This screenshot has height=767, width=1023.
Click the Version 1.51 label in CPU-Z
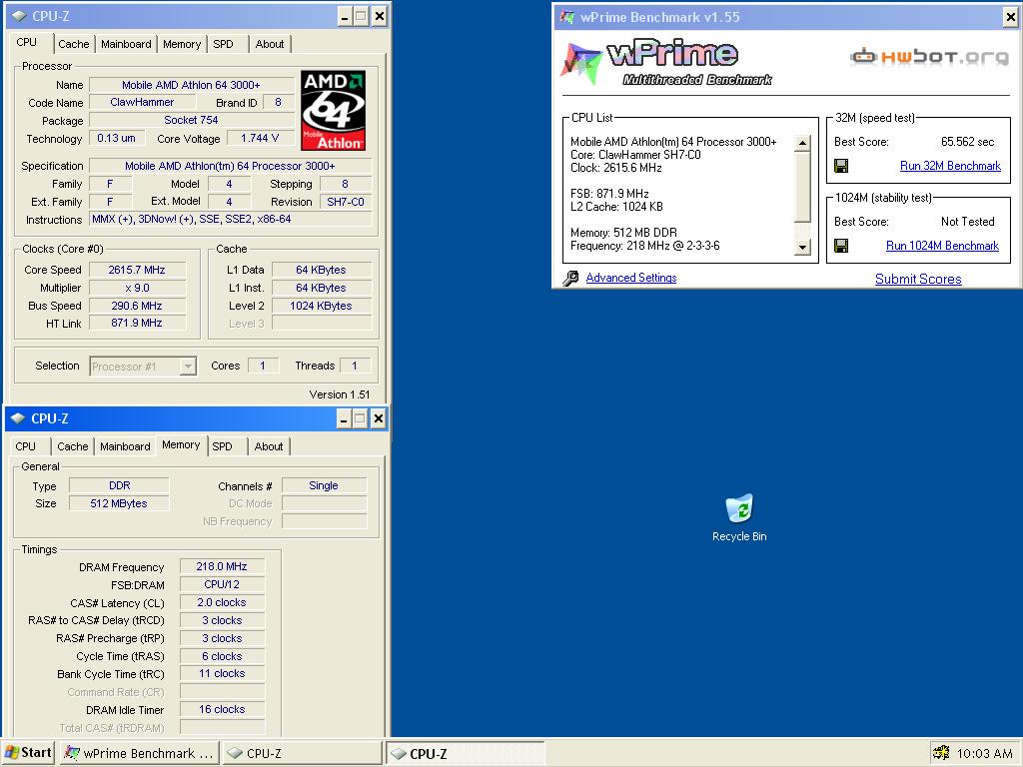(340, 394)
